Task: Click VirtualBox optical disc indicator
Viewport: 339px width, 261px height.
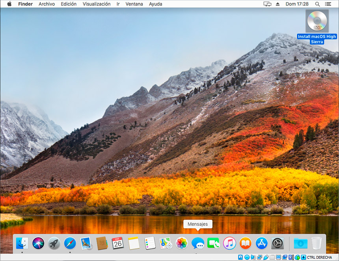Action: [x=247, y=257]
